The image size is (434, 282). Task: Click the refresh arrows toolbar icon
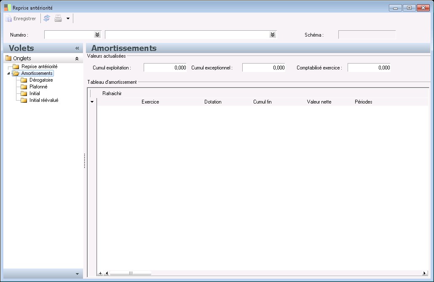(x=47, y=18)
